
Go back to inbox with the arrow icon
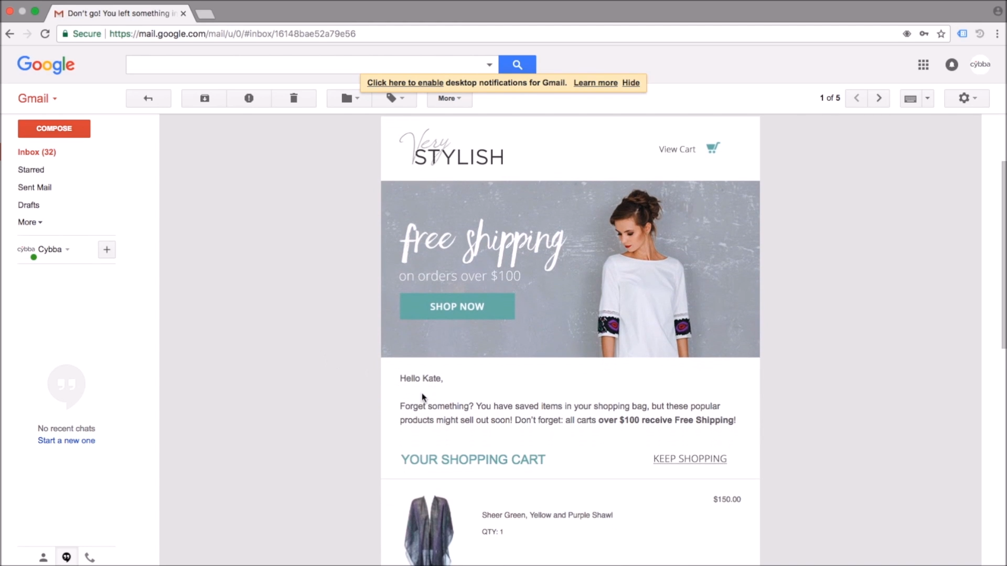[148, 99]
